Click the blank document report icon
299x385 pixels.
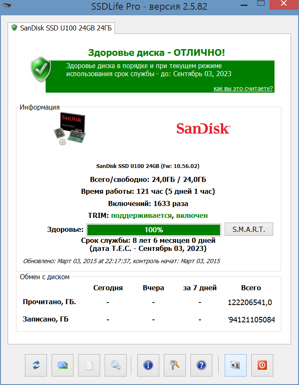pos(89,365)
